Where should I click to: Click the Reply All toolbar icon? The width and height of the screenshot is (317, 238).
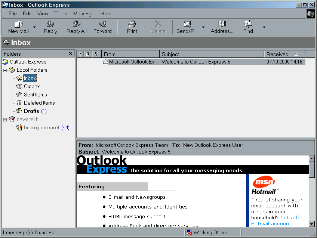(x=77, y=24)
